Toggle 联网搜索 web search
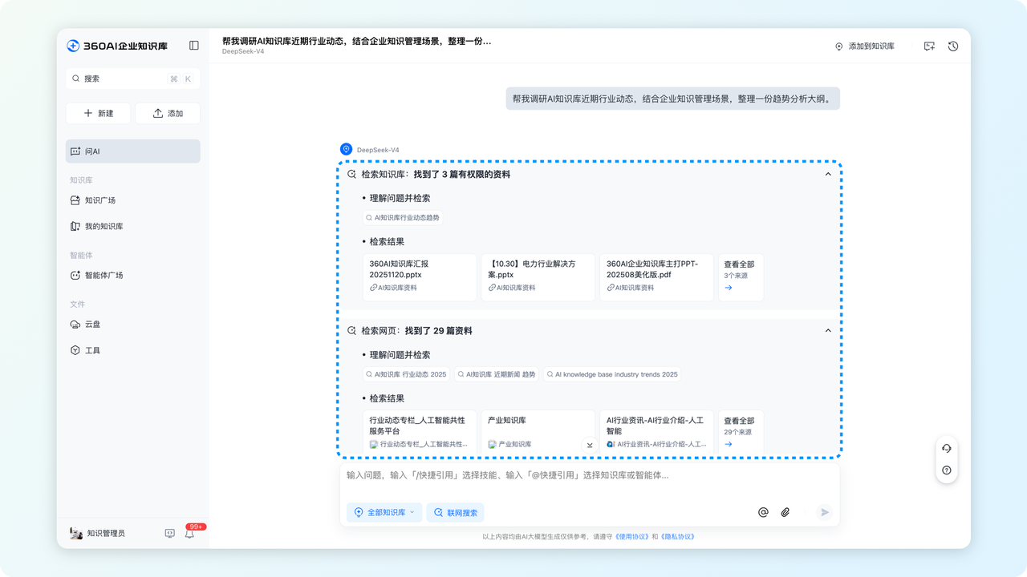 (455, 512)
